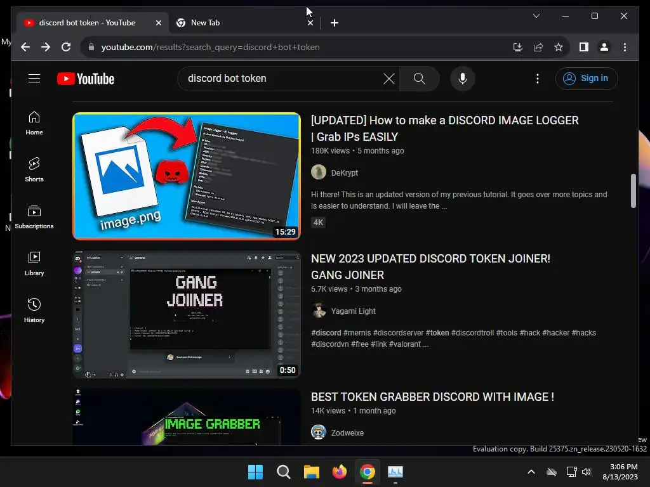Open Windows taskbar search

(284, 472)
